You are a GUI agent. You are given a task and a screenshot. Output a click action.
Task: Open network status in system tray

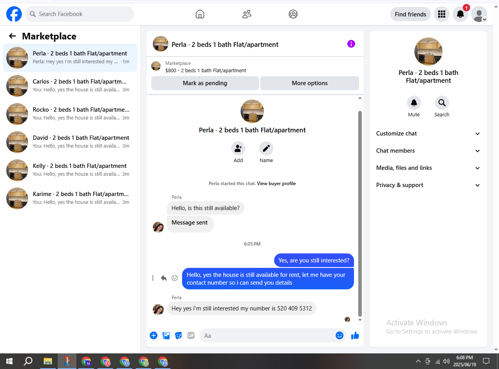pyautogui.click(x=437, y=361)
